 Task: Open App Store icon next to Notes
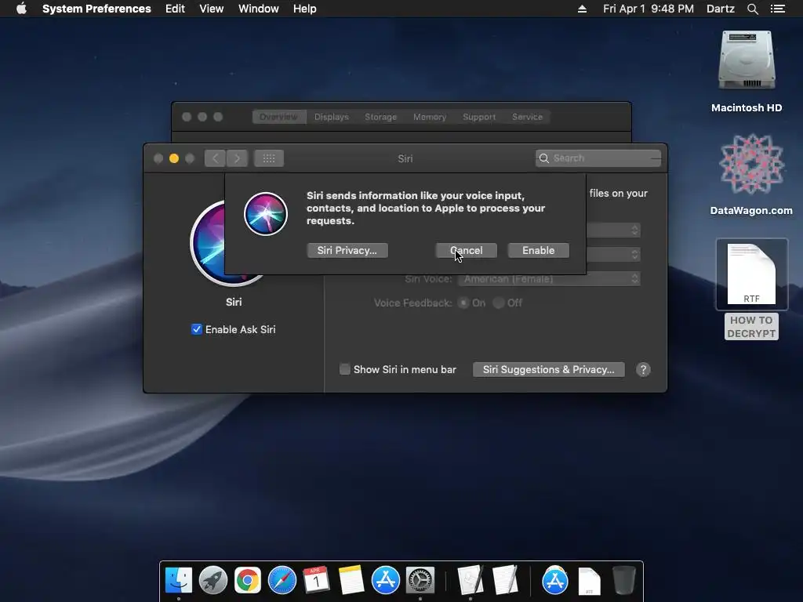coord(385,581)
